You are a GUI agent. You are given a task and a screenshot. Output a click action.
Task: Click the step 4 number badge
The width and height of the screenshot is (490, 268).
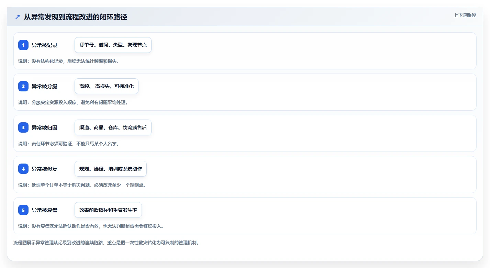(23, 169)
